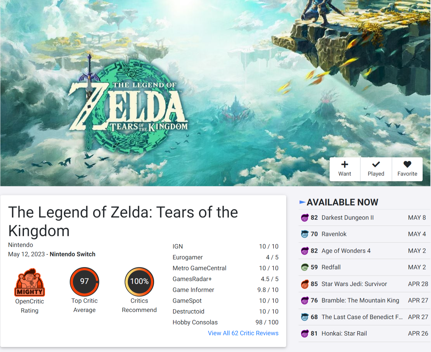Viewport: 431px width, 352px height.
Task: Open the Eurogamer review
Action: [188, 257]
